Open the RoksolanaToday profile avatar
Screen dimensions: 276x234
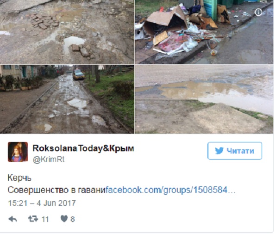tap(18, 152)
